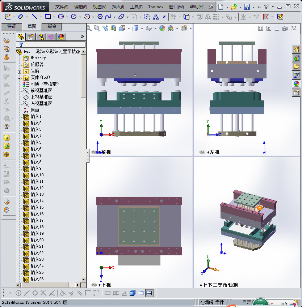This screenshot has width=302, height=307.
Task: Click the panel collapse handle beside tree
Action: (x=88, y=156)
